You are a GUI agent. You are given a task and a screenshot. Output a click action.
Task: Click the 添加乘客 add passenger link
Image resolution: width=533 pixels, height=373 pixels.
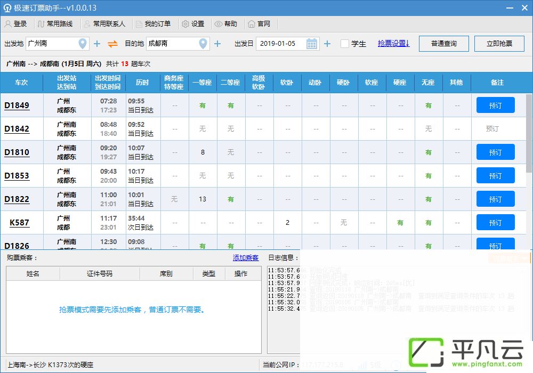(x=245, y=258)
